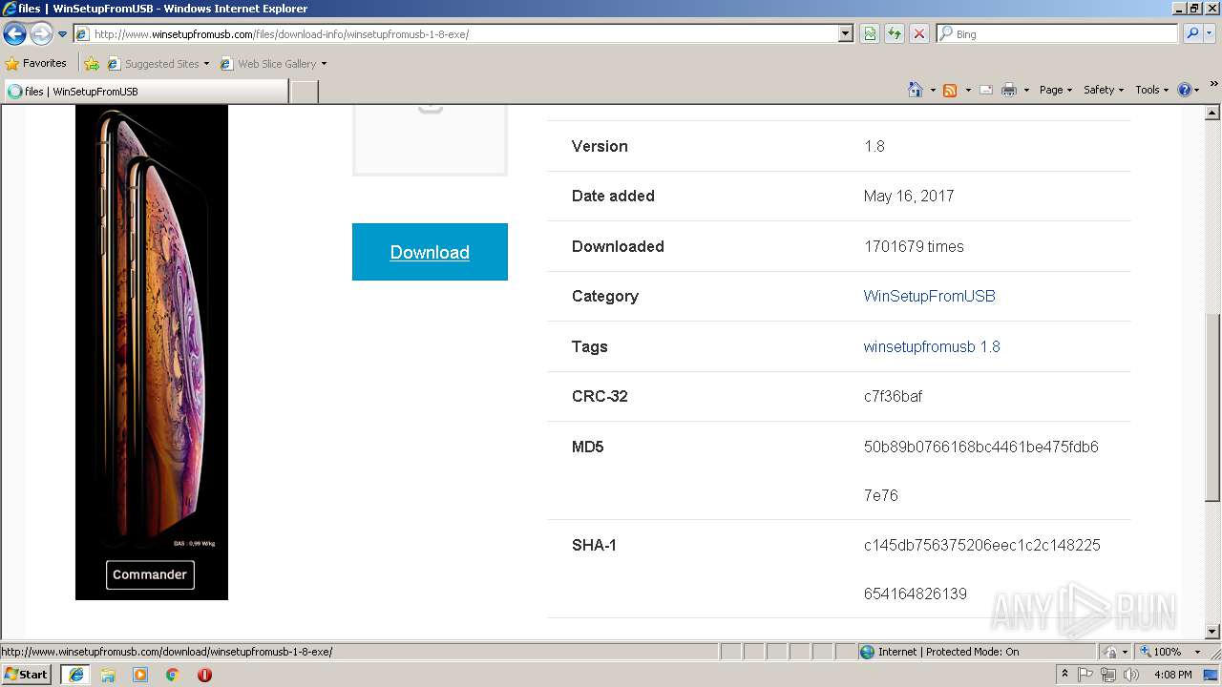Stop loading with the red X icon
Viewport: 1222px width, 687px height.
(x=919, y=34)
